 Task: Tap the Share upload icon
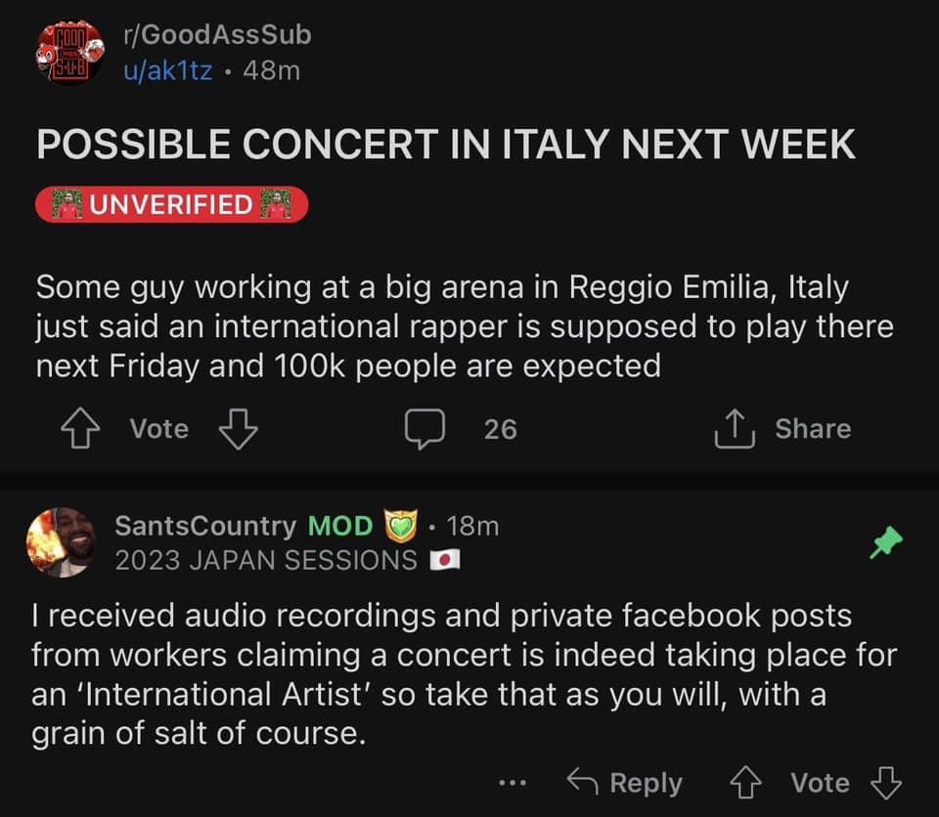735,429
